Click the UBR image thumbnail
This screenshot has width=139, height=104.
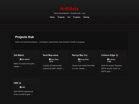point(22,87)
